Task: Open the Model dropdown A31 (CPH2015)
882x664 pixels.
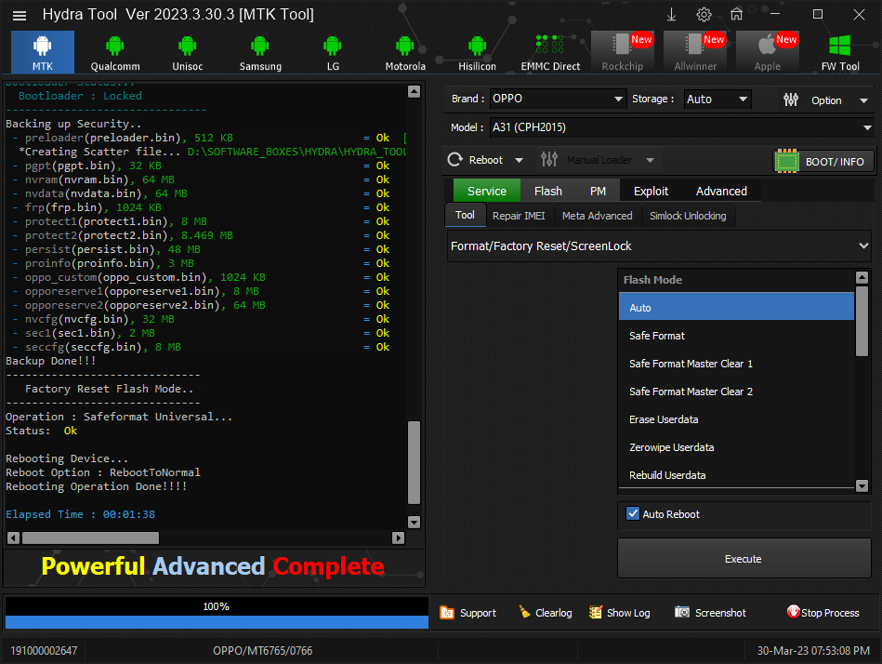Action: [681, 127]
